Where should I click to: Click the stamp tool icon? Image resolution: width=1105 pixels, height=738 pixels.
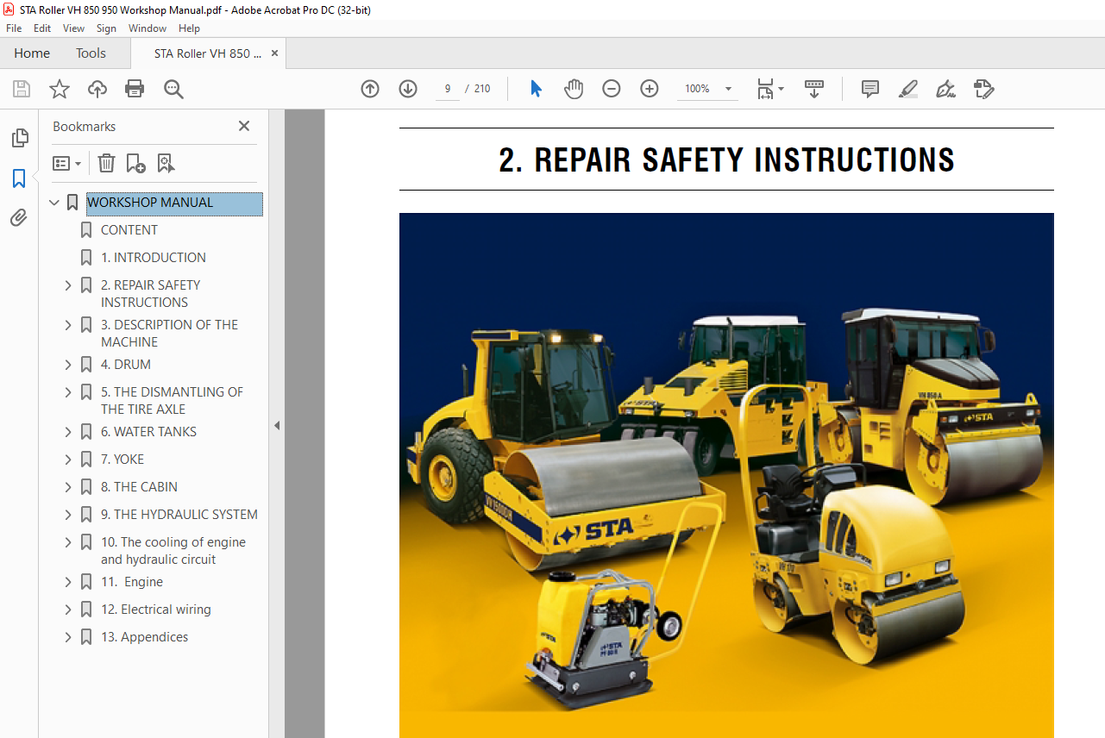[x=983, y=89]
